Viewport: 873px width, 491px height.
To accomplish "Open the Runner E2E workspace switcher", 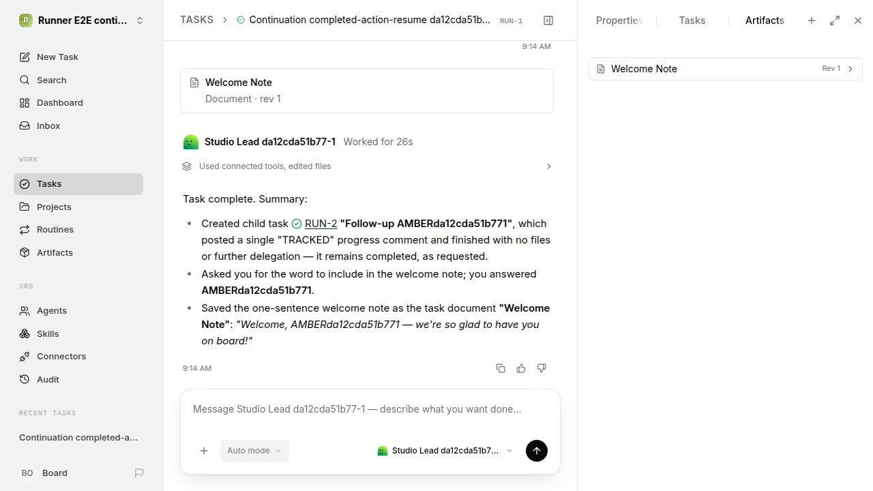I will coord(82,20).
